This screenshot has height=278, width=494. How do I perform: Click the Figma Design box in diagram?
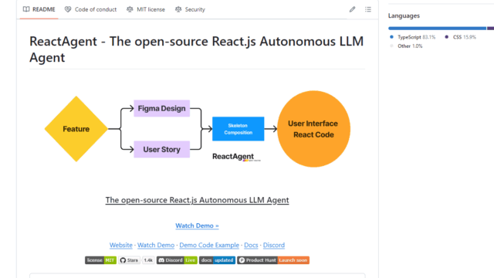[x=161, y=108]
